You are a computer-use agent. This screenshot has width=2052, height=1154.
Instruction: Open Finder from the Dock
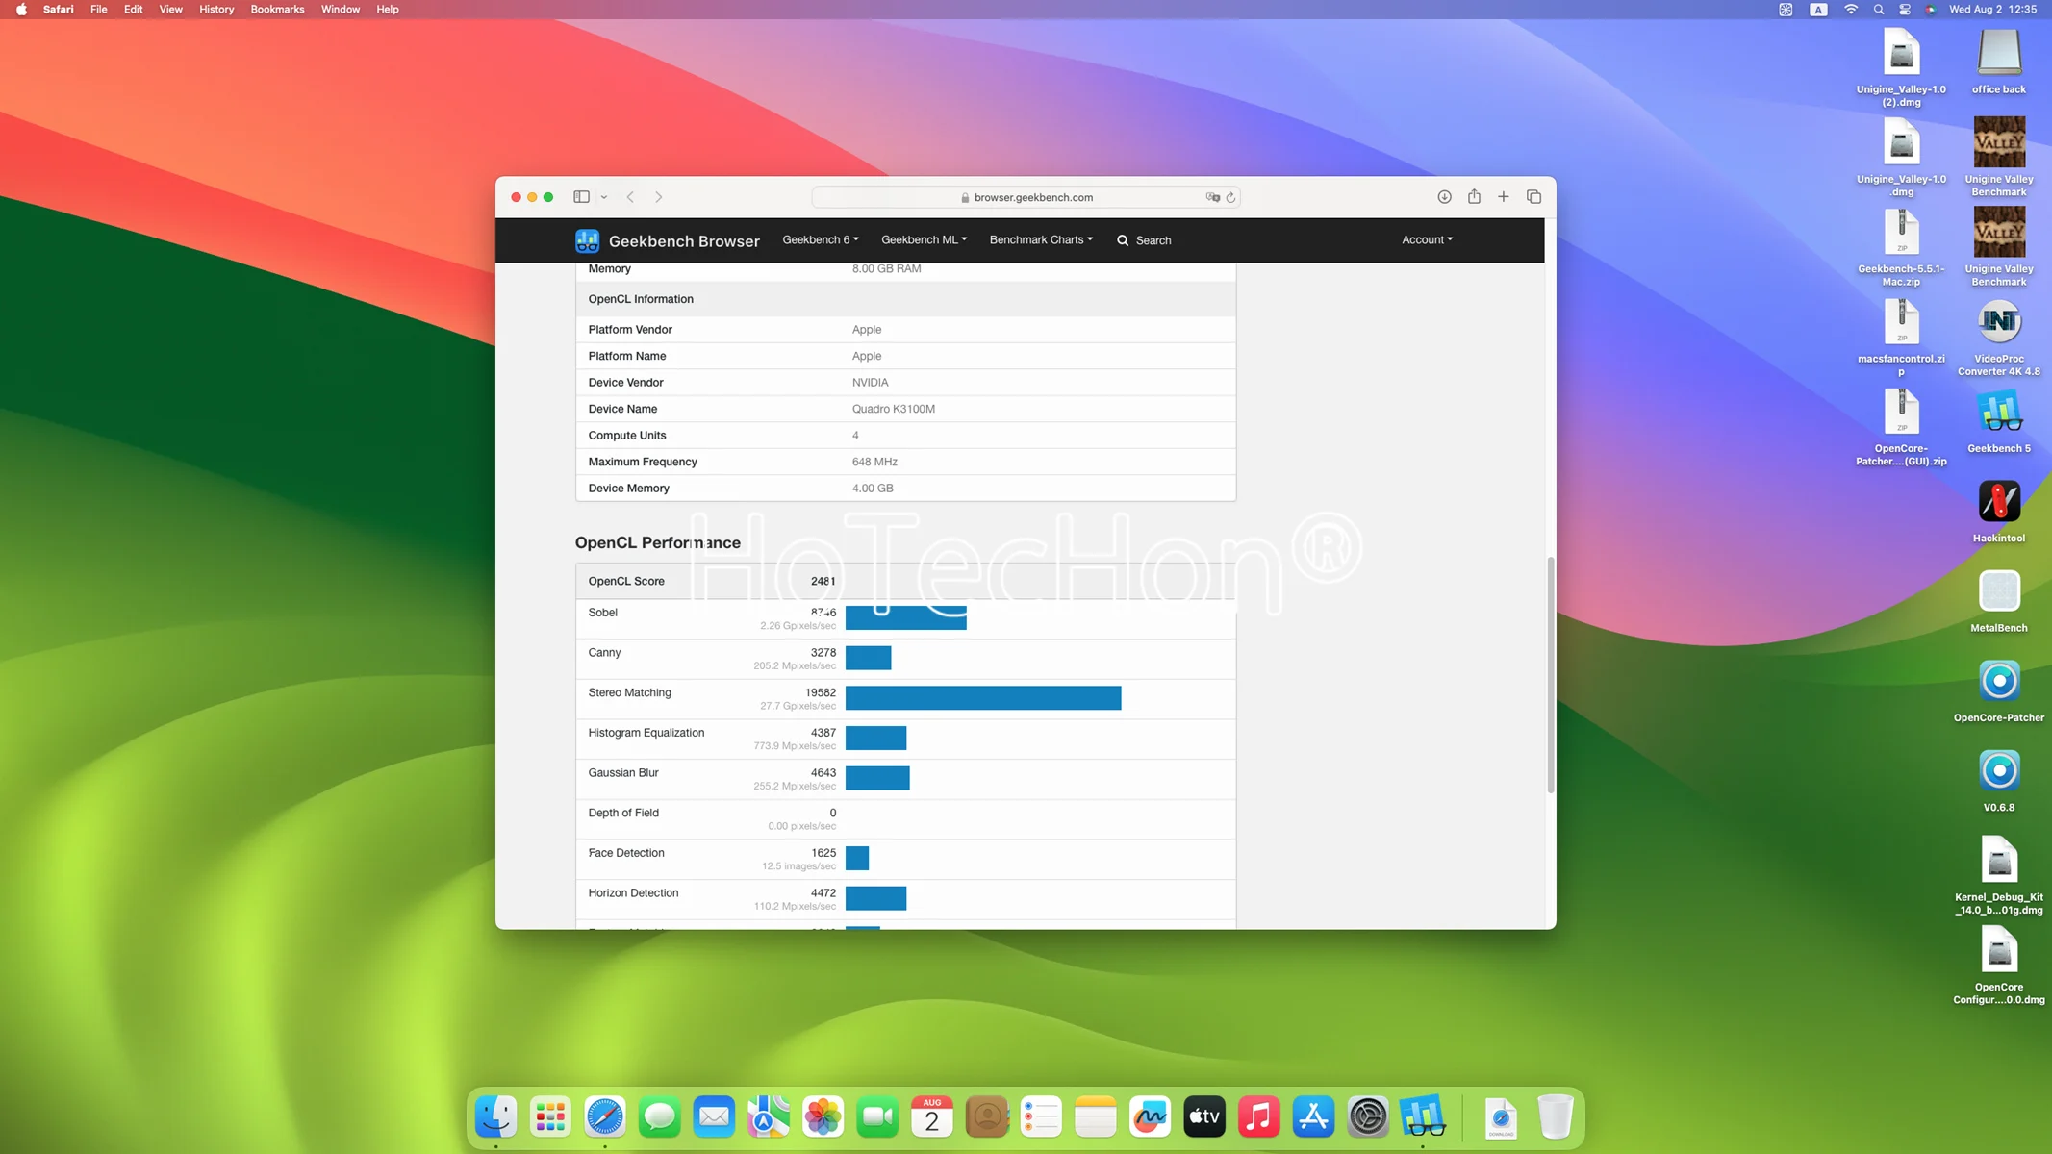[x=496, y=1116]
